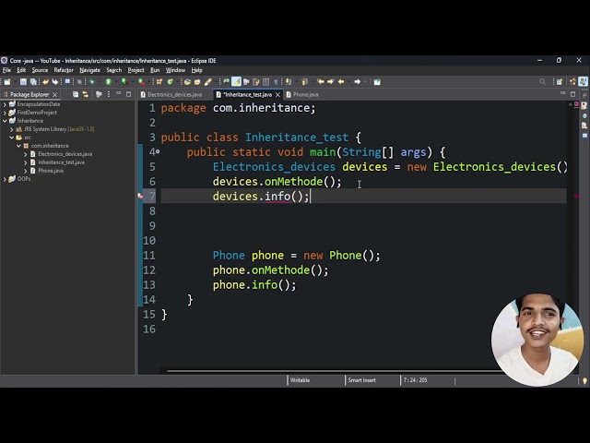Switch to the Java perspective icon
The image size is (590, 443).
click(583, 82)
